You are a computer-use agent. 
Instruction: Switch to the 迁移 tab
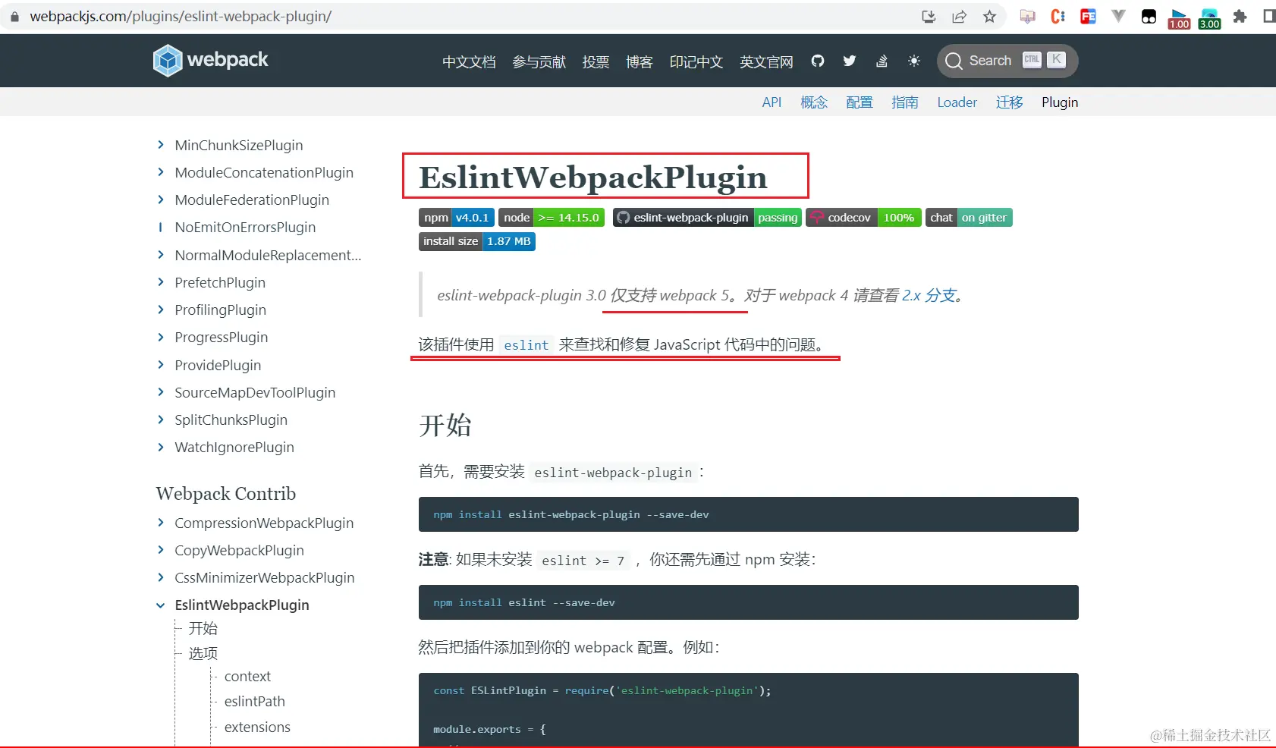pos(1009,102)
